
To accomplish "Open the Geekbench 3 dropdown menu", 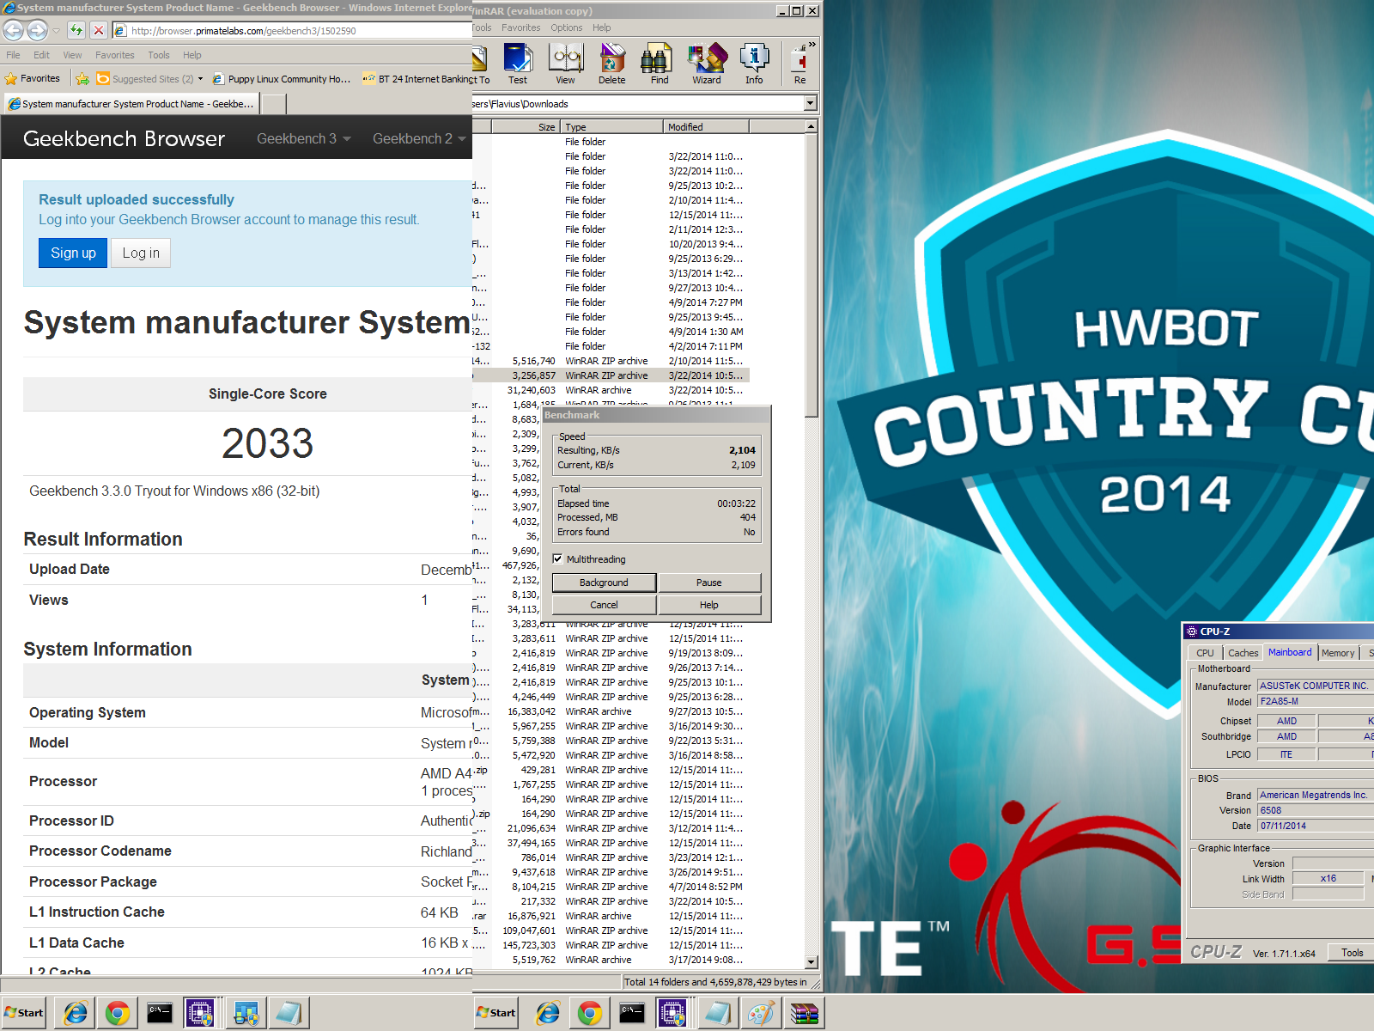I will coord(303,138).
